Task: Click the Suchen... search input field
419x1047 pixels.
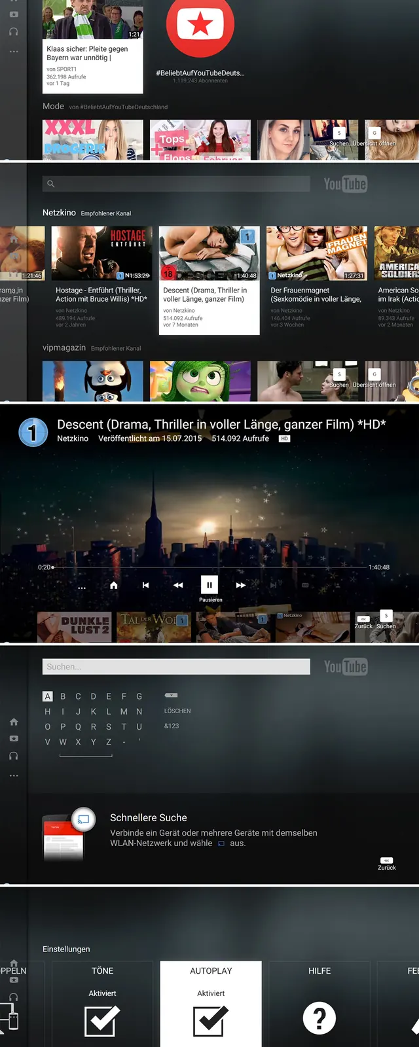Action: click(176, 667)
